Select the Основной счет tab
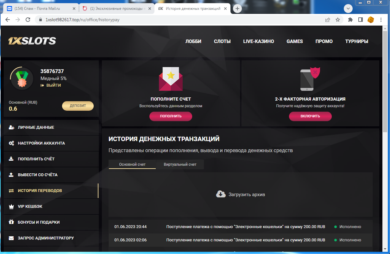This screenshot has width=390, height=254. [132, 164]
